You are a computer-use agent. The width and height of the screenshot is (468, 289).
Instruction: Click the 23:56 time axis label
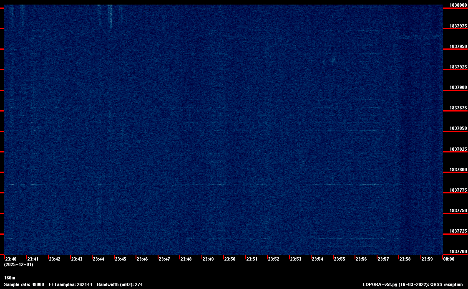pyautogui.click(x=361, y=259)
